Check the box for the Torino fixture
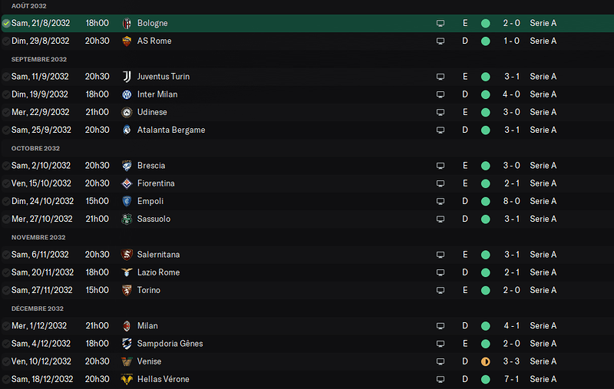The height and width of the screenshot is (389, 614). tap(6, 290)
